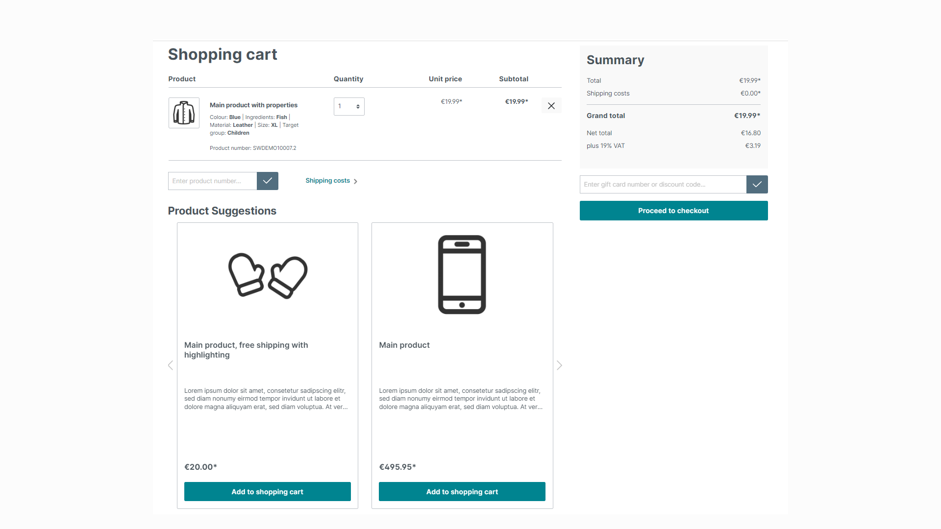Open the 'Main product' suggestion title
941x529 pixels.
[404, 345]
